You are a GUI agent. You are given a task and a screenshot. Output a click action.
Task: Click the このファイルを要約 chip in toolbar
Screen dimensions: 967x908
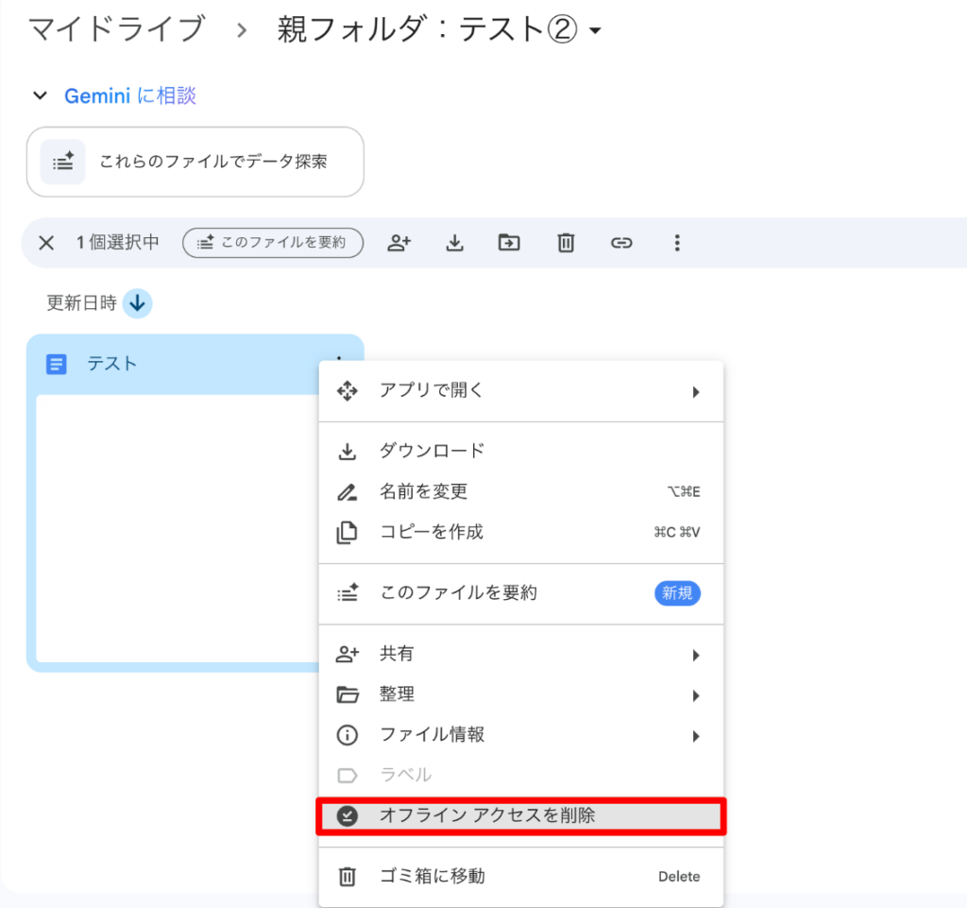[272, 243]
